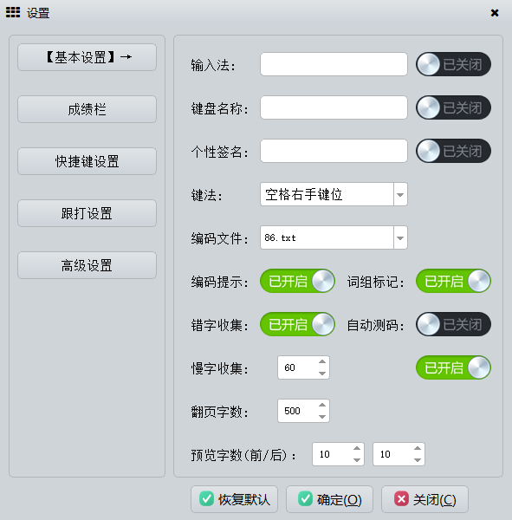Increase 慢字收集 value with up arrow
The height and width of the screenshot is (520, 512).
click(x=322, y=361)
